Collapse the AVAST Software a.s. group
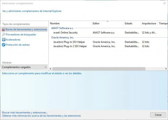 [x=62, y=28]
